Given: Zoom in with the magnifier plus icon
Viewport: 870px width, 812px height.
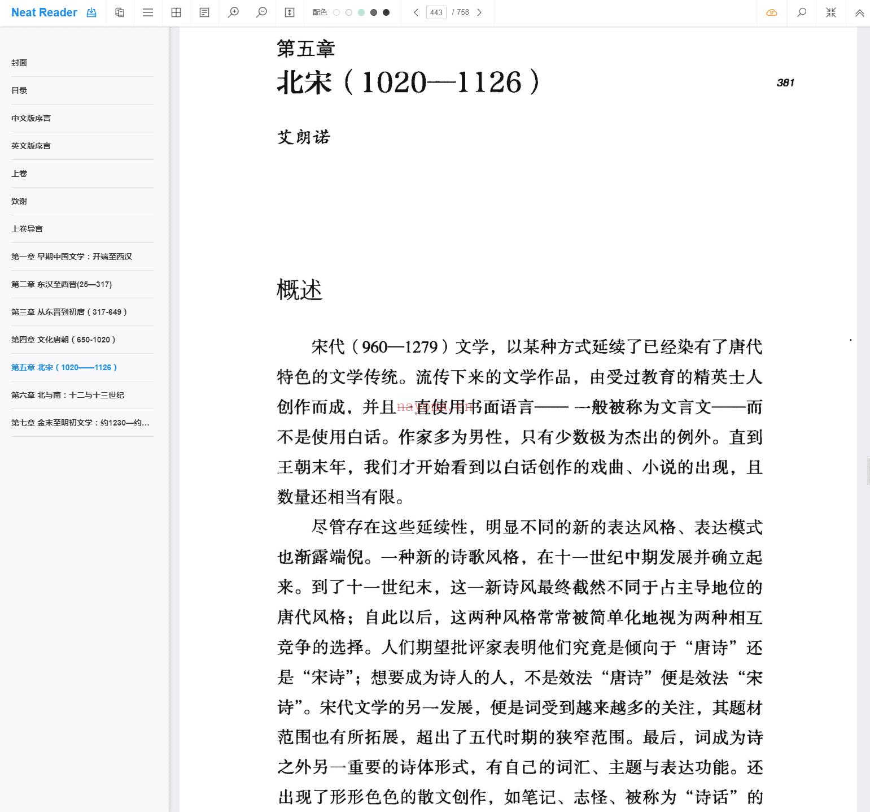Looking at the screenshot, I should click(233, 12).
